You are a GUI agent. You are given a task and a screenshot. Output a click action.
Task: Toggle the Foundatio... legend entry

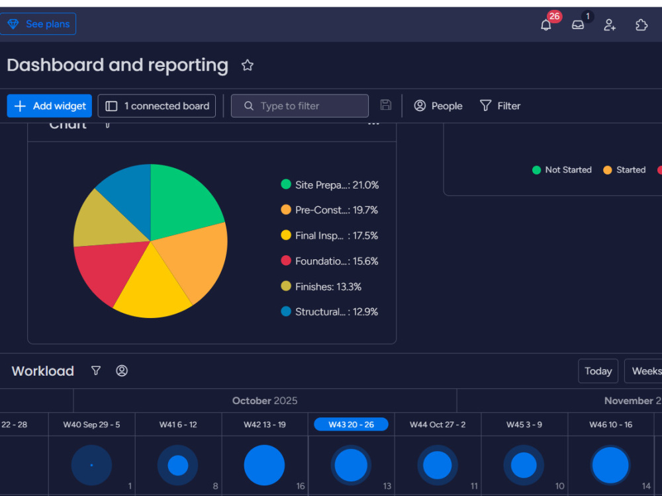tap(329, 261)
